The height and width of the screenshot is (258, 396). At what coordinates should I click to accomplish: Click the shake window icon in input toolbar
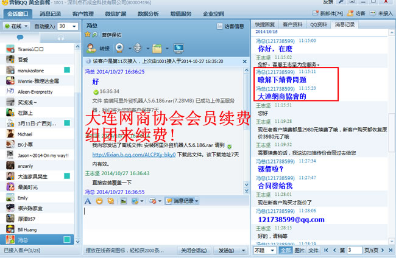coord(111,201)
